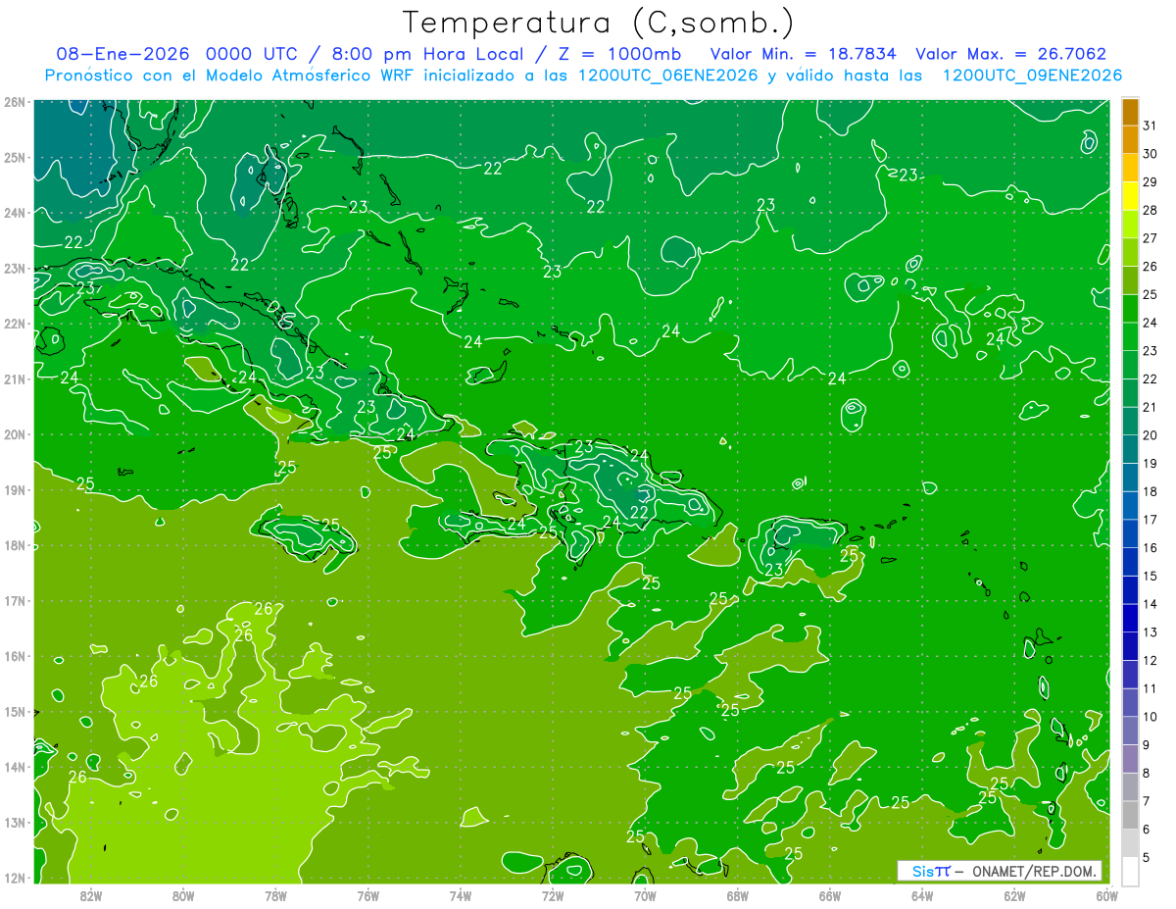1176x909 pixels.
Task: Click the "Valor Max. = 26.7062" value
Action: coord(1010,54)
